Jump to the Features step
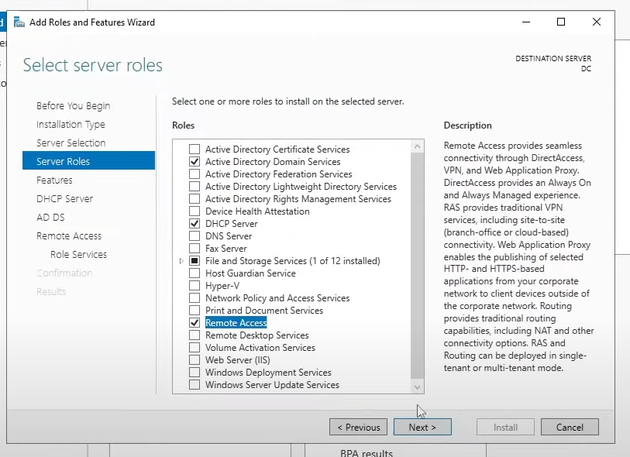 tap(55, 180)
